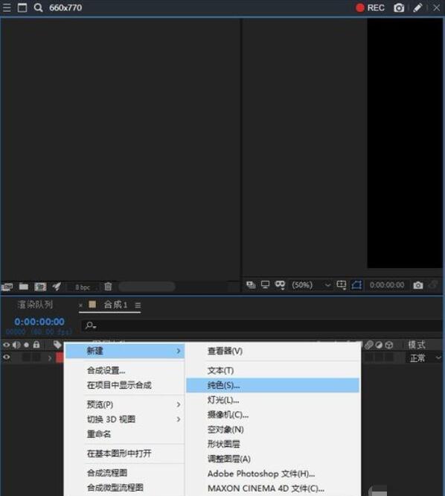Select the 合成1 timeline tab
Image resolution: width=445 pixels, height=496 pixels.
115,305
